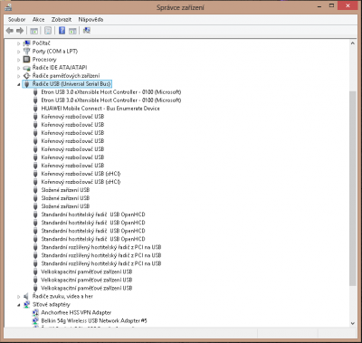
Task: Expand the Počítač tree node
Action: click(19, 43)
